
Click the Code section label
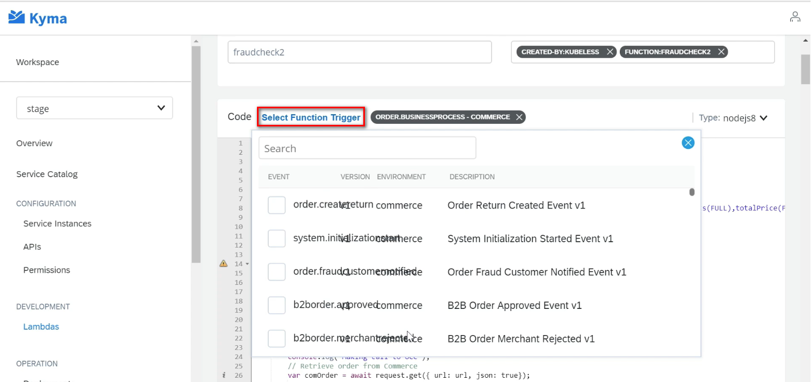pos(239,117)
